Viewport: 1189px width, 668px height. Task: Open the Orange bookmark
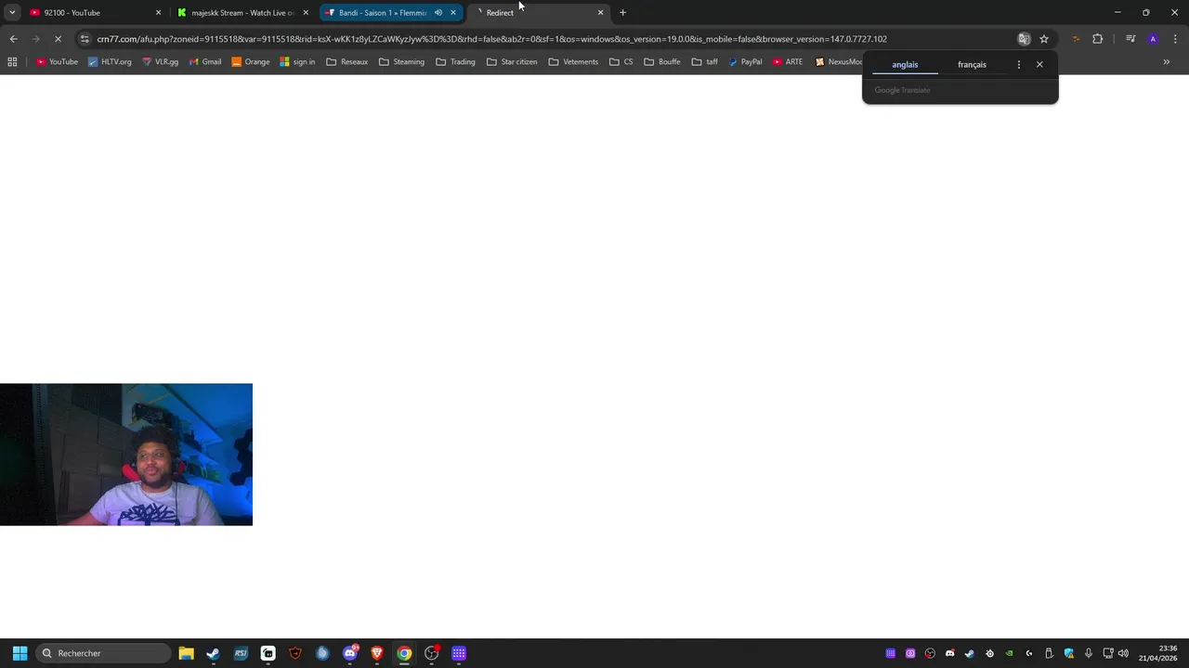click(x=250, y=62)
